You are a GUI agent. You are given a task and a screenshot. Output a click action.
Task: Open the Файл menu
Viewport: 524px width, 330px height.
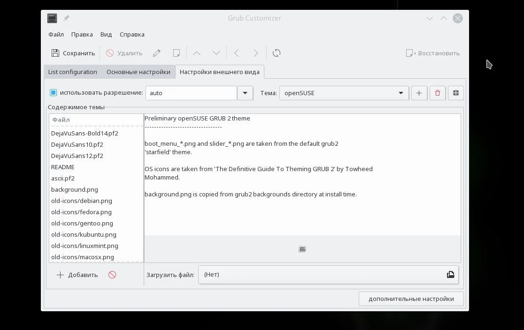coord(56,34)
